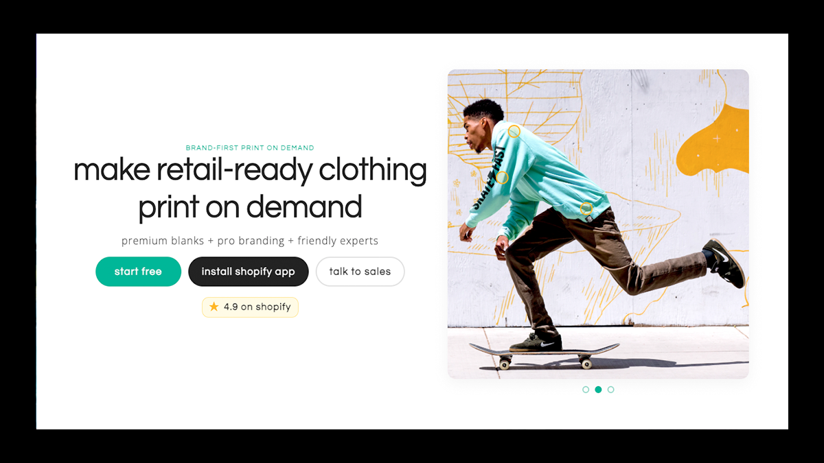Click the hotspot circle on sweatshirt neck collar
Screen dimensions: 824x463
514,131
